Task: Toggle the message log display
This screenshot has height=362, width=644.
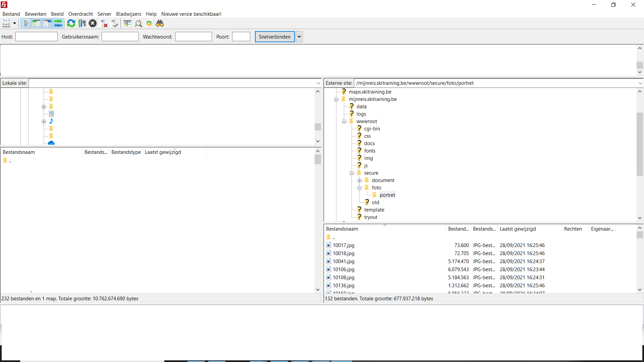Action: (x=25, y=23)
